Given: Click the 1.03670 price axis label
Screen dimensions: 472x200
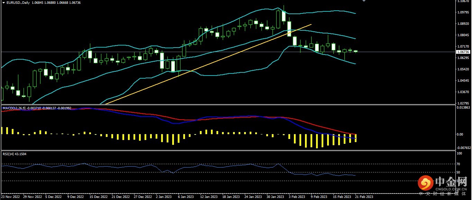Looking at the screenshot, I should (463, 92).
